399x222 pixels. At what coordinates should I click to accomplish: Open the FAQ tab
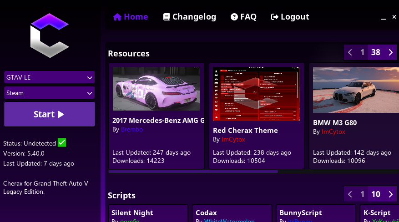(x=243, y=17)
